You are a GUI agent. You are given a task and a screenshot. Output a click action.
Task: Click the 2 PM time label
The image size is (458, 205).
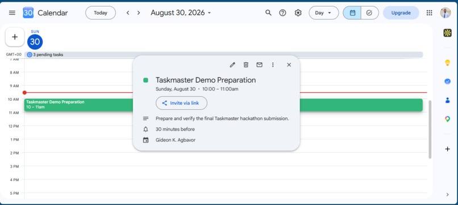[14, 153]
